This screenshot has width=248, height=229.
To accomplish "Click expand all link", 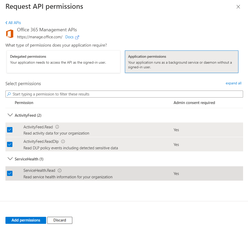I will (x=233, y=83).
